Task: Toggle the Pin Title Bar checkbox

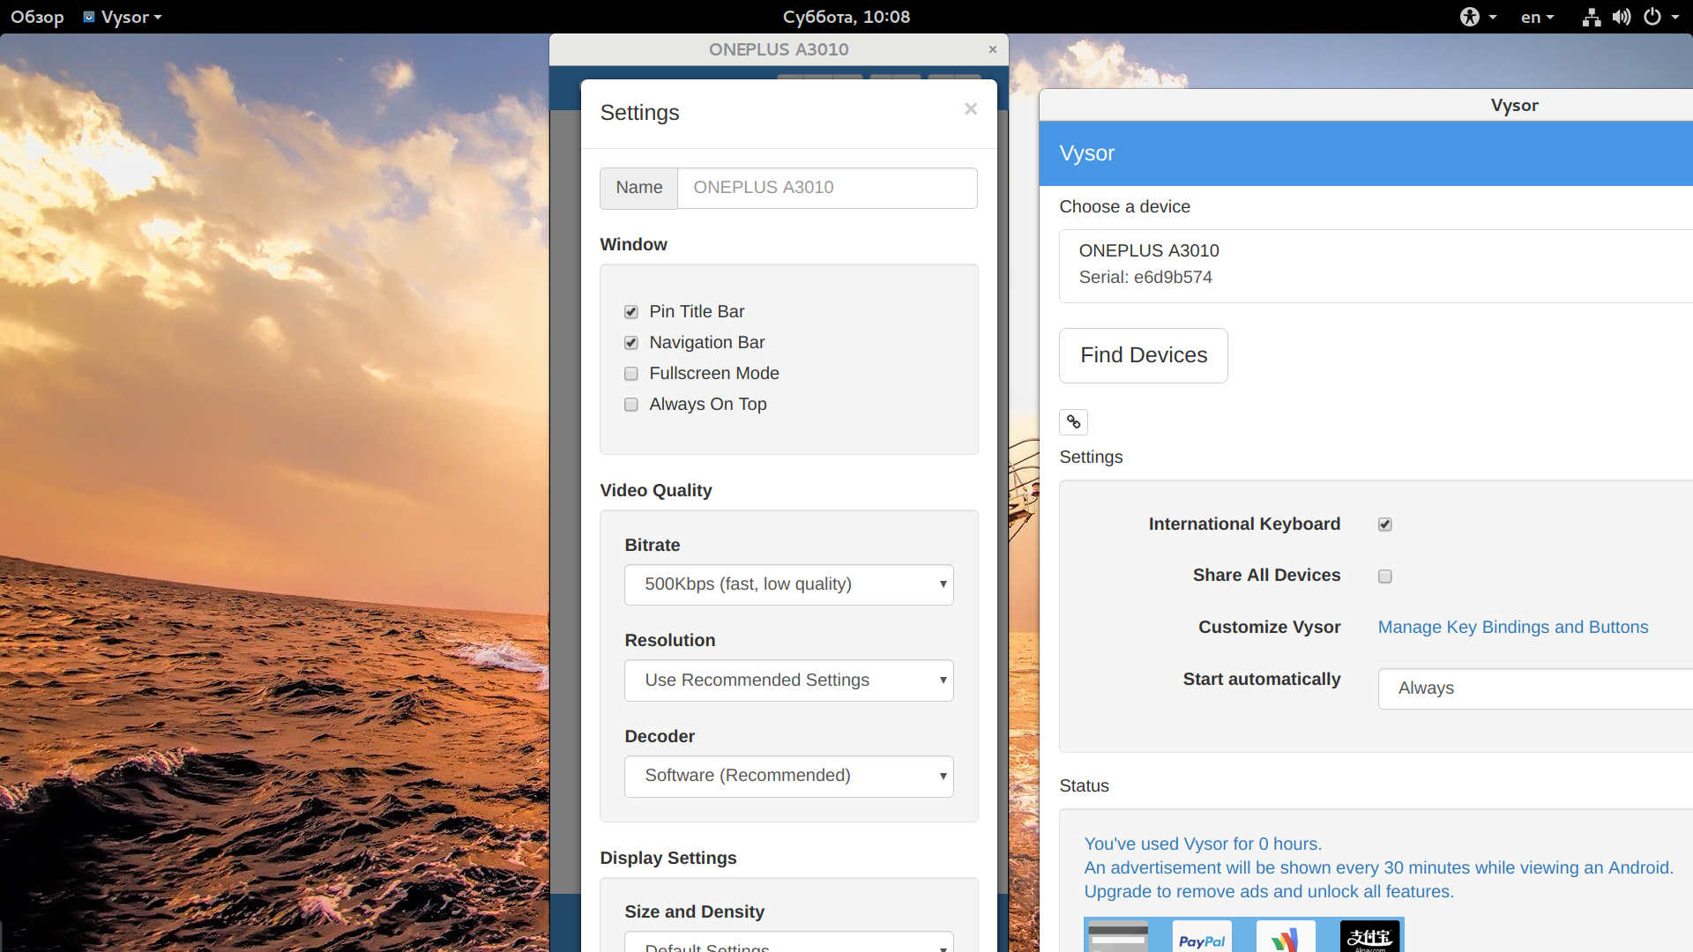Action: [631, 310]
